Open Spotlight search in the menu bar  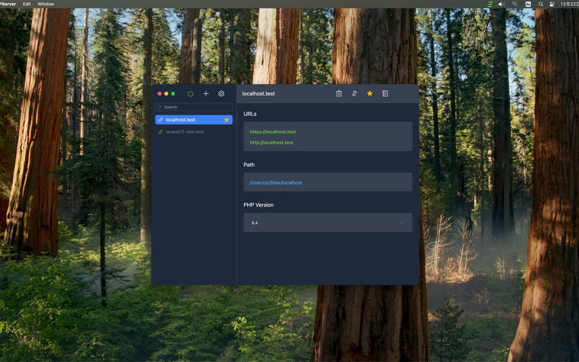click(x=541, y=4)
